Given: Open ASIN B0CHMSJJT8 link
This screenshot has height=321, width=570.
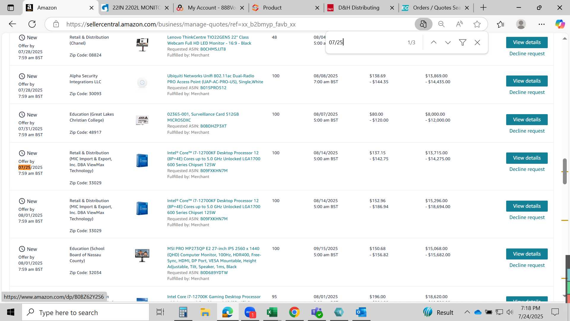Looking at the screenshot, I should [x=213, y=49].
